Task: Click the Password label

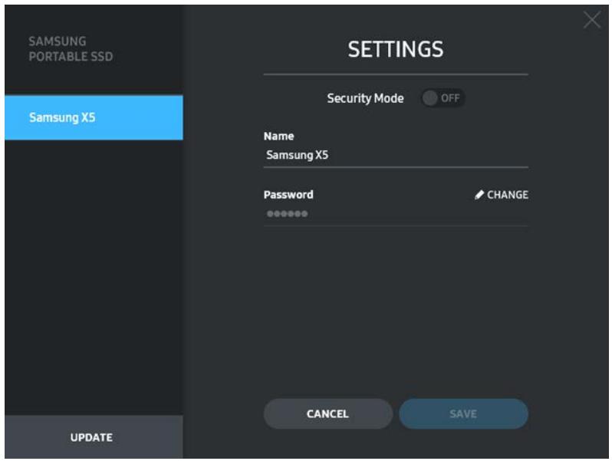Action: [288, 195]
